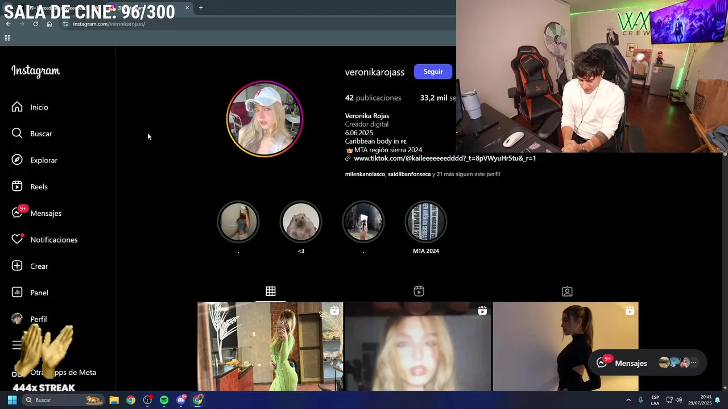
Task: Open the network tray icon
Action: point(669,400)
